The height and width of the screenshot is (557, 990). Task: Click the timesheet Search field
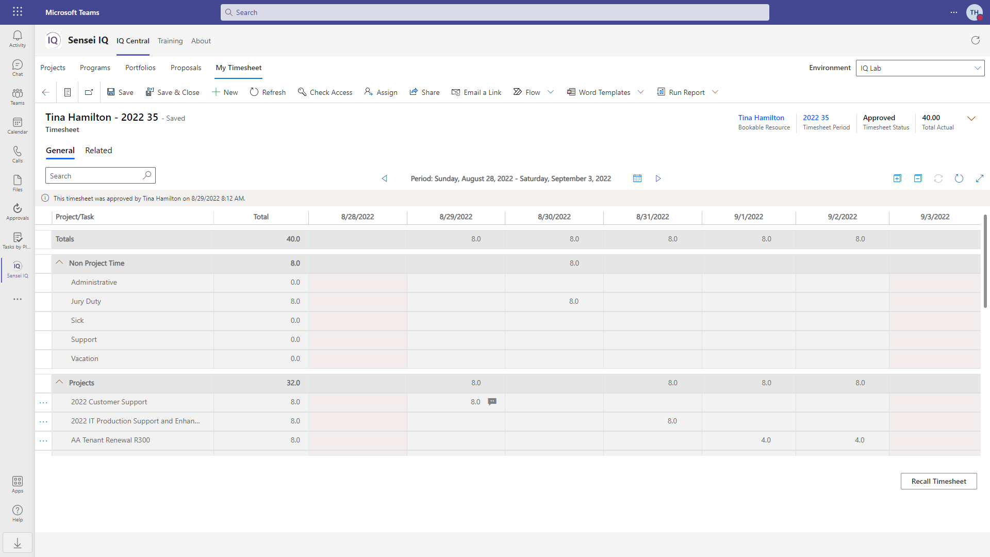(100, 176)
